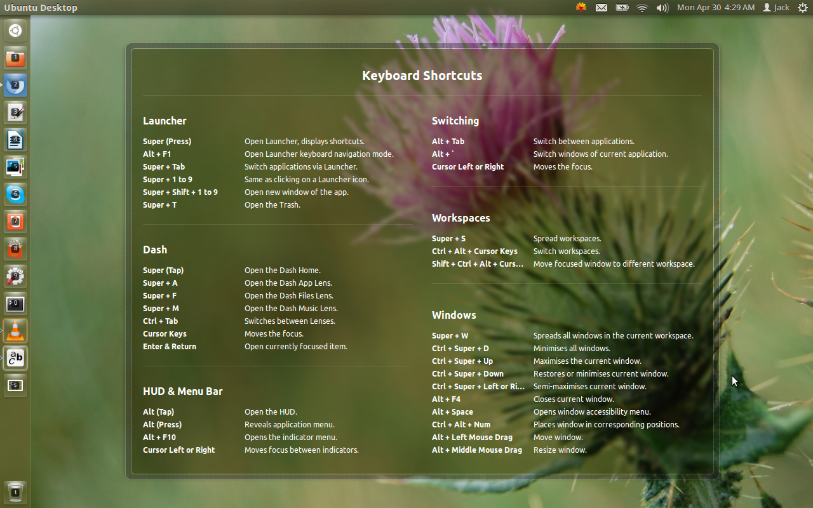Launch the Terminal from the launcher
This screenshot has width=813, height=508.
click(15, 304)
